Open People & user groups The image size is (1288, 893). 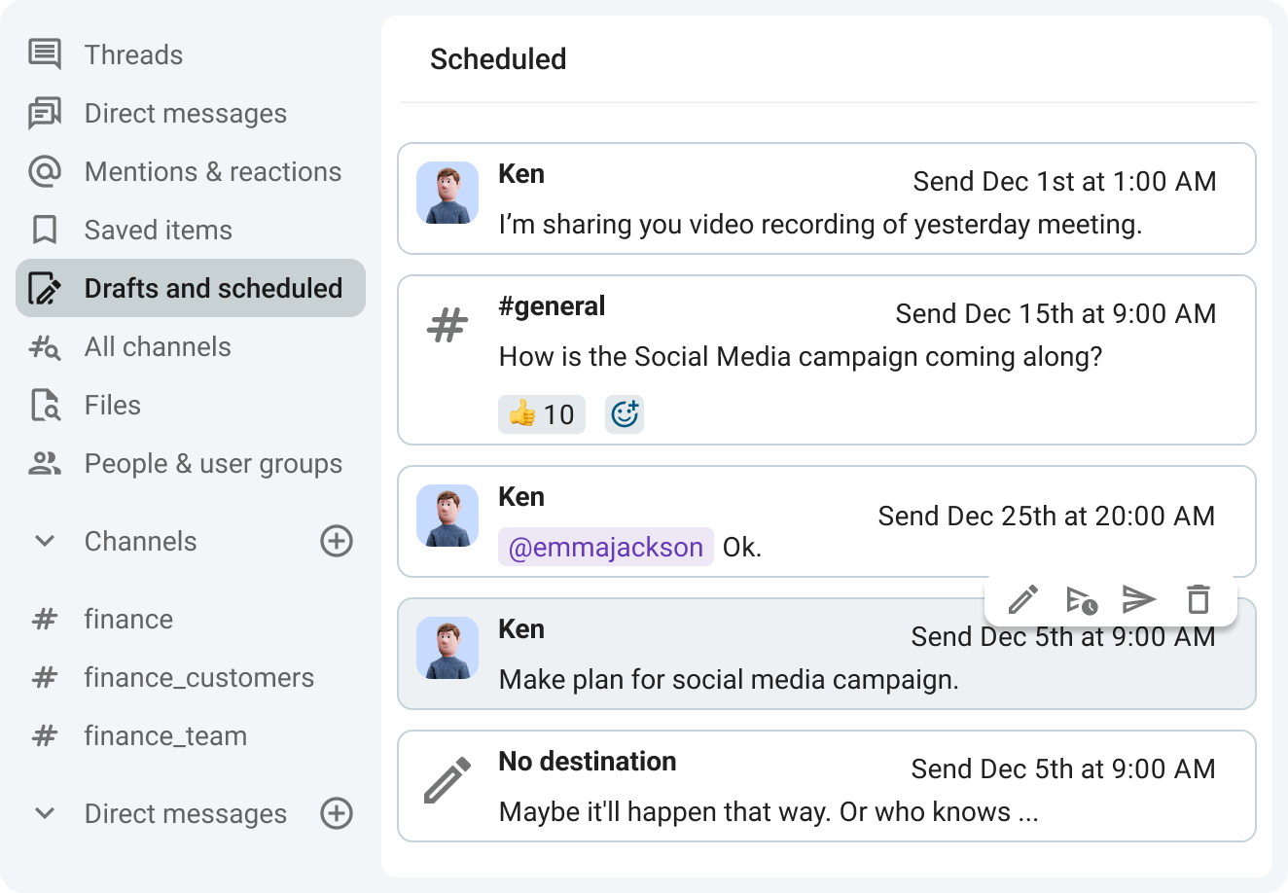(214, 463)
